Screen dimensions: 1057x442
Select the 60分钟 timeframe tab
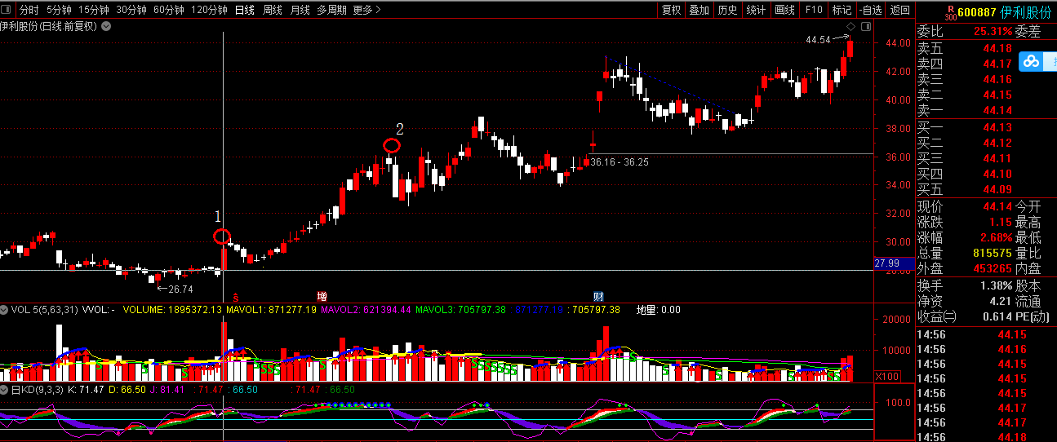168,10
